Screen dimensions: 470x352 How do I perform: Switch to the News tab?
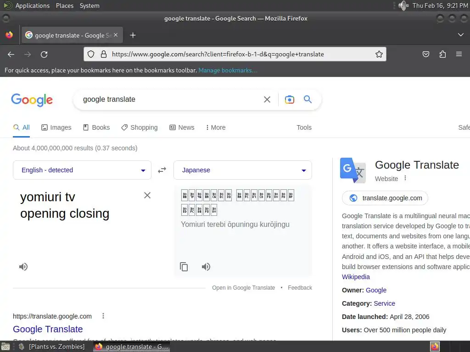(182, 127)
